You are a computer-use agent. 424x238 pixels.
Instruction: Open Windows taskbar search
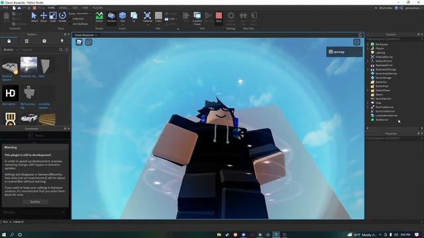click(12, 235)
